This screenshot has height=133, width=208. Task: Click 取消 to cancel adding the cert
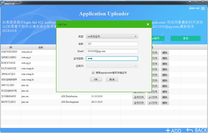tap(112, 79)
